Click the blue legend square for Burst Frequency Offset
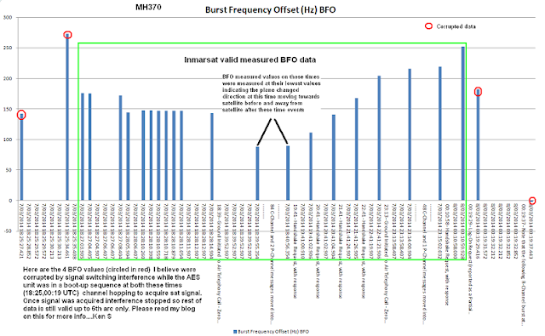 pyautogui.click(x=235, y=332)
